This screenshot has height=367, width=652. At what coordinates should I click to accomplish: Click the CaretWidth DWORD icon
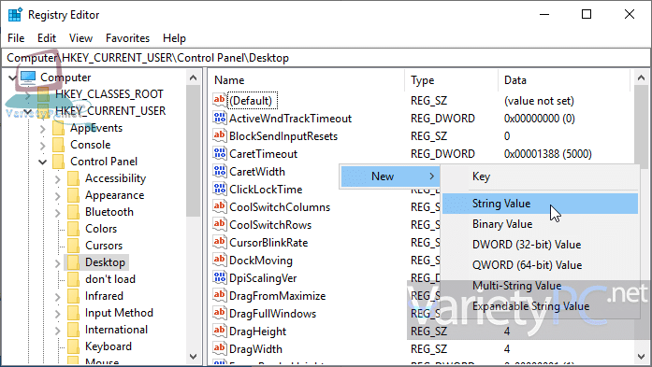[x=220, y=172]
